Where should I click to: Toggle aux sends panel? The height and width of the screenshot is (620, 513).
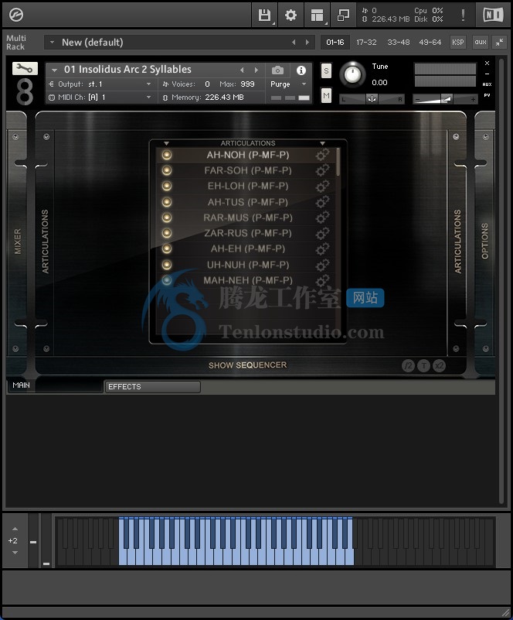[x=481, y=42]
